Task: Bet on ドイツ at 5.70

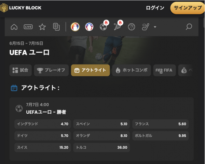Action: pos(43,136)
